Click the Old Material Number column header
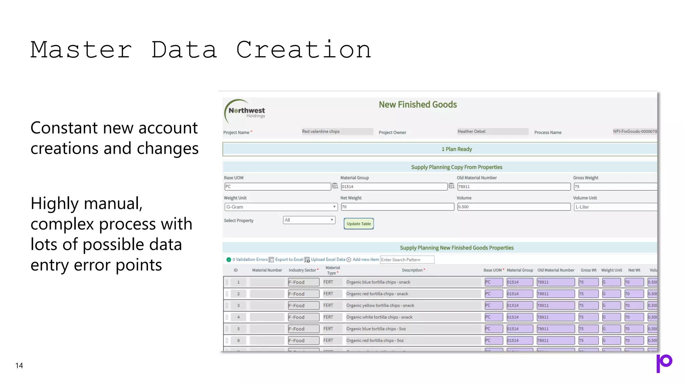Image resolution: width=684 pixels, height=384 pixels. [x=556, y=270]
